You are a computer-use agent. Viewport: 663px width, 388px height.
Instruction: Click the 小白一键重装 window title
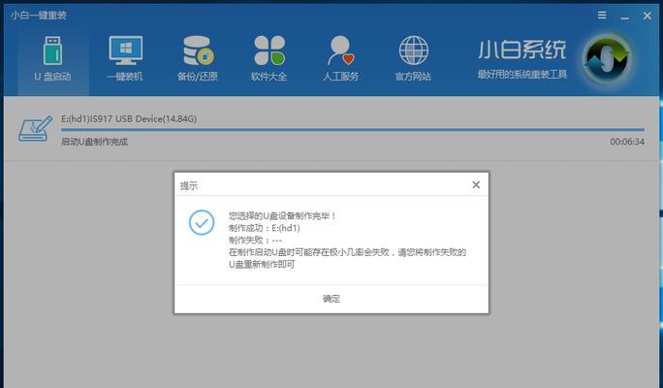(x=39, y=16)
